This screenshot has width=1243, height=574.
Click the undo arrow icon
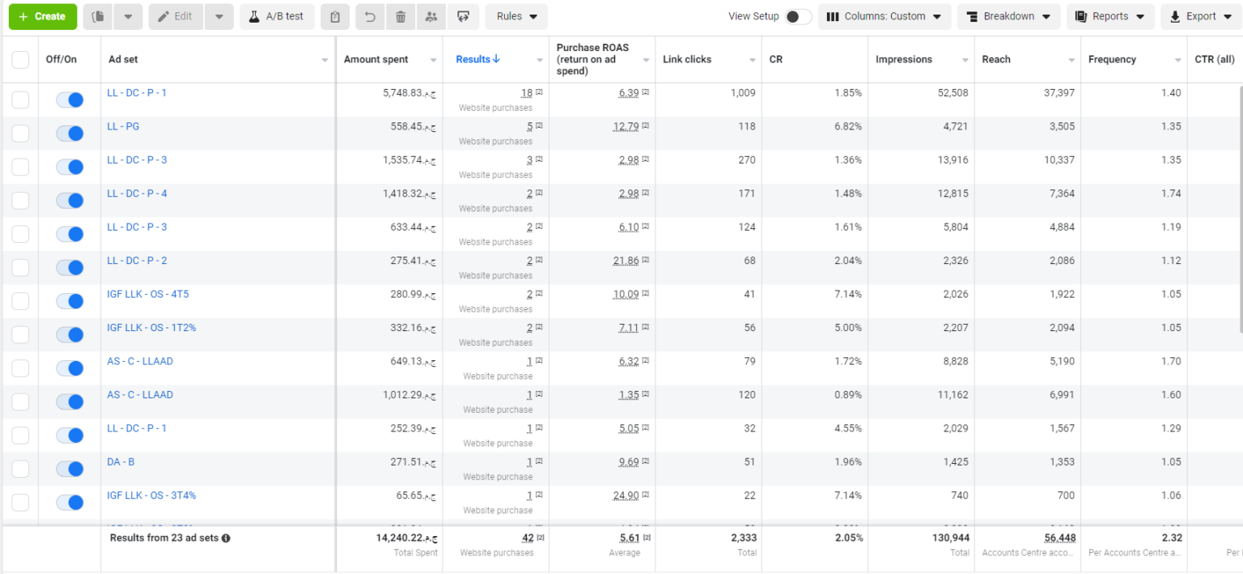pos(370,17)
